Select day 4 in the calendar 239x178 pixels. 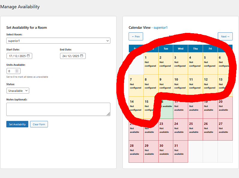pos(195,63)
